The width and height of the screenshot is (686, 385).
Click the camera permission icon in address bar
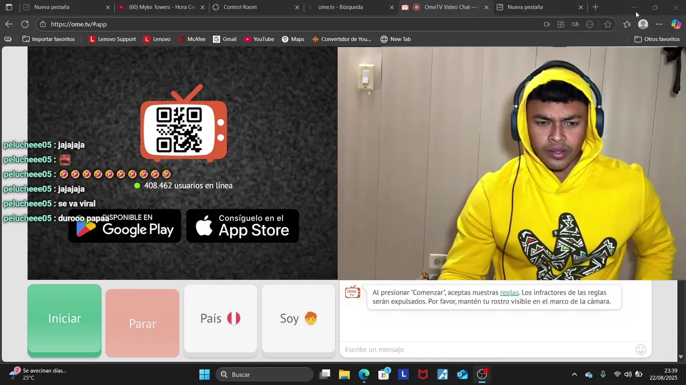coord(547,24)
